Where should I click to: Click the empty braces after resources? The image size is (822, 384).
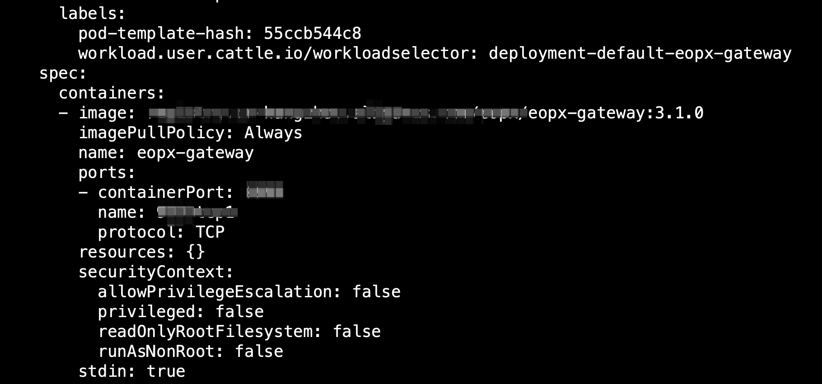click(x=195, y=252)
